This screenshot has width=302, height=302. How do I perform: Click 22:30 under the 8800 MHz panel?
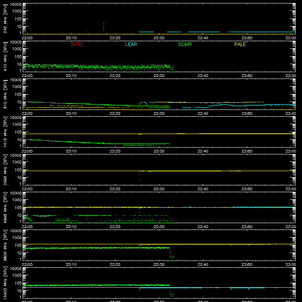(x=159, y=265)
